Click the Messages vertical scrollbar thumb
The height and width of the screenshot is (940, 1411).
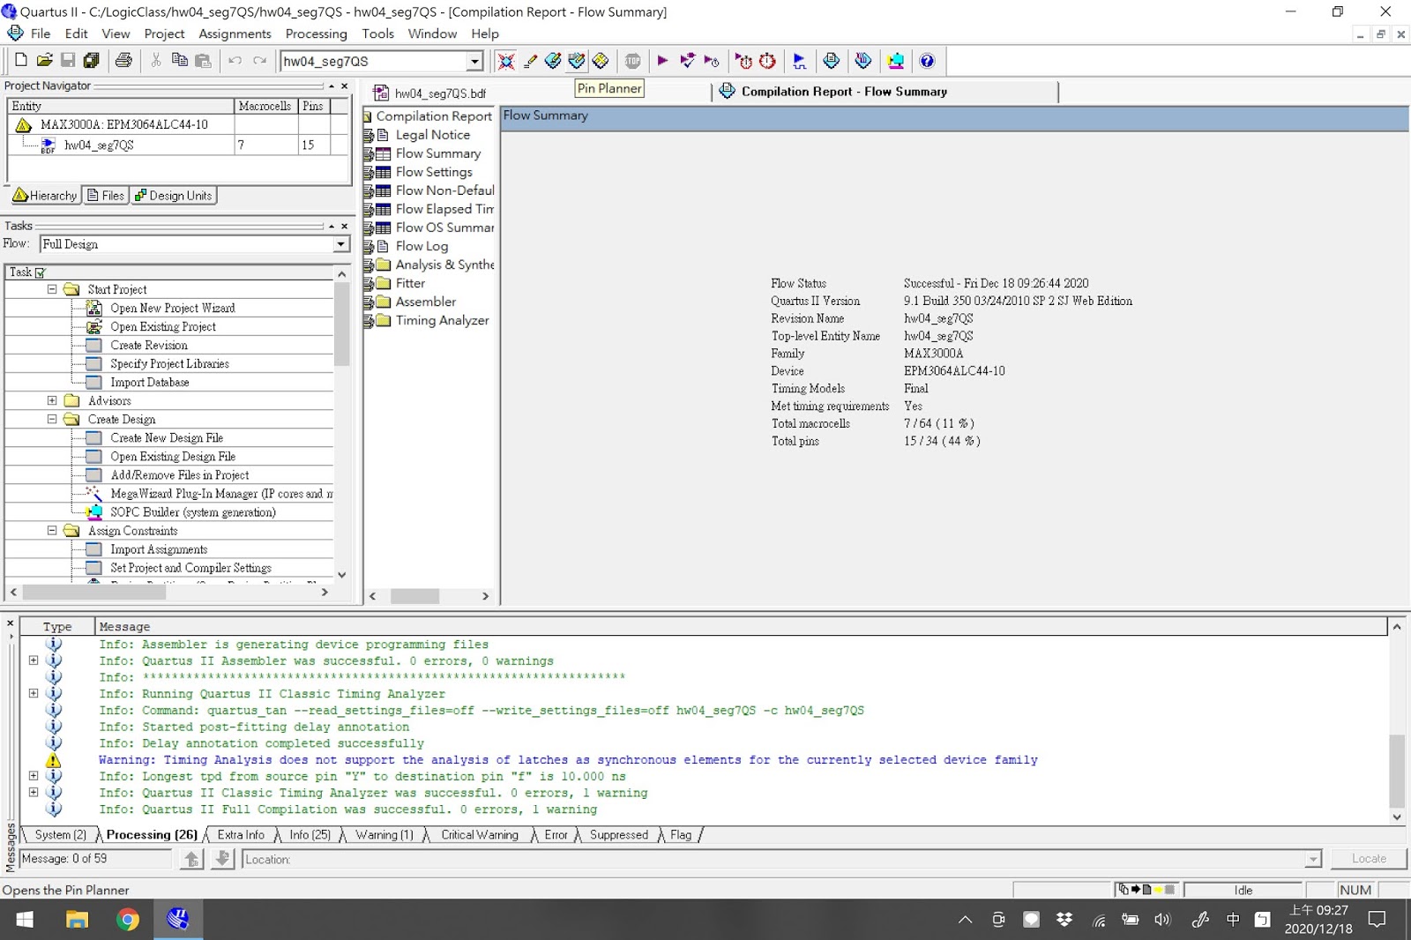[x=1397, y=771]
